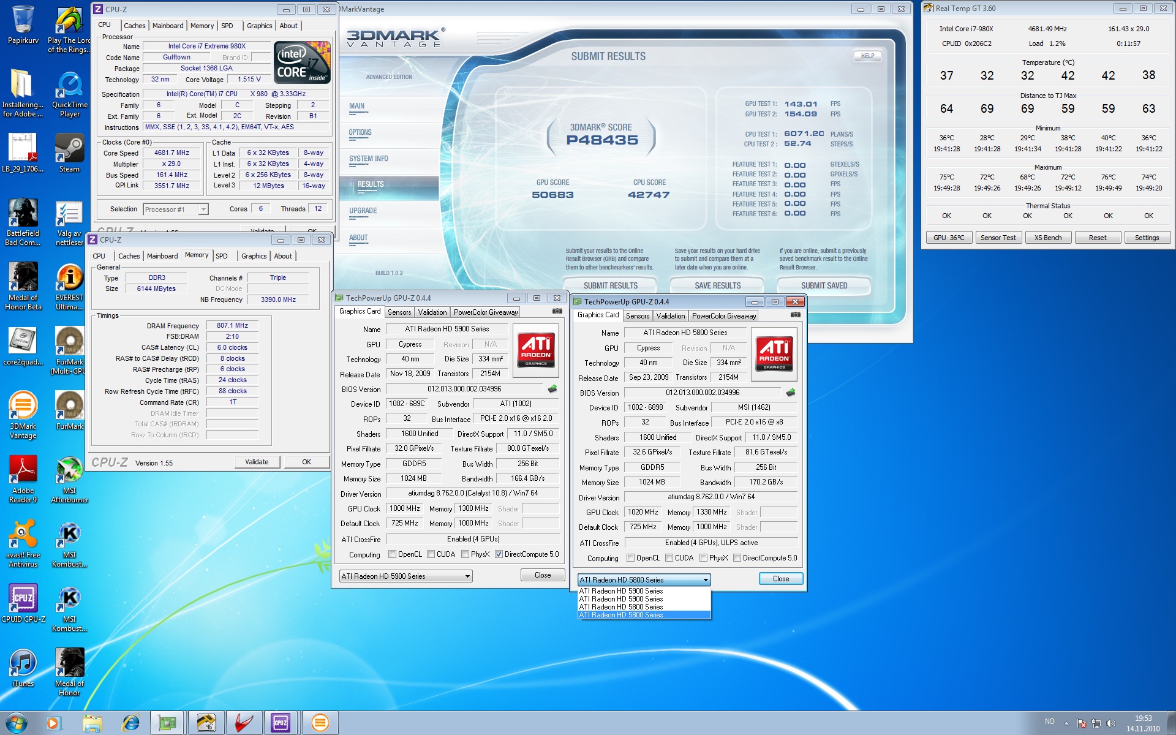Image resolution: width=1176 pixels, height=735 pixels.
Task: Click camera screenshot icon in 5800 GPU-Z
Action: 795,315
